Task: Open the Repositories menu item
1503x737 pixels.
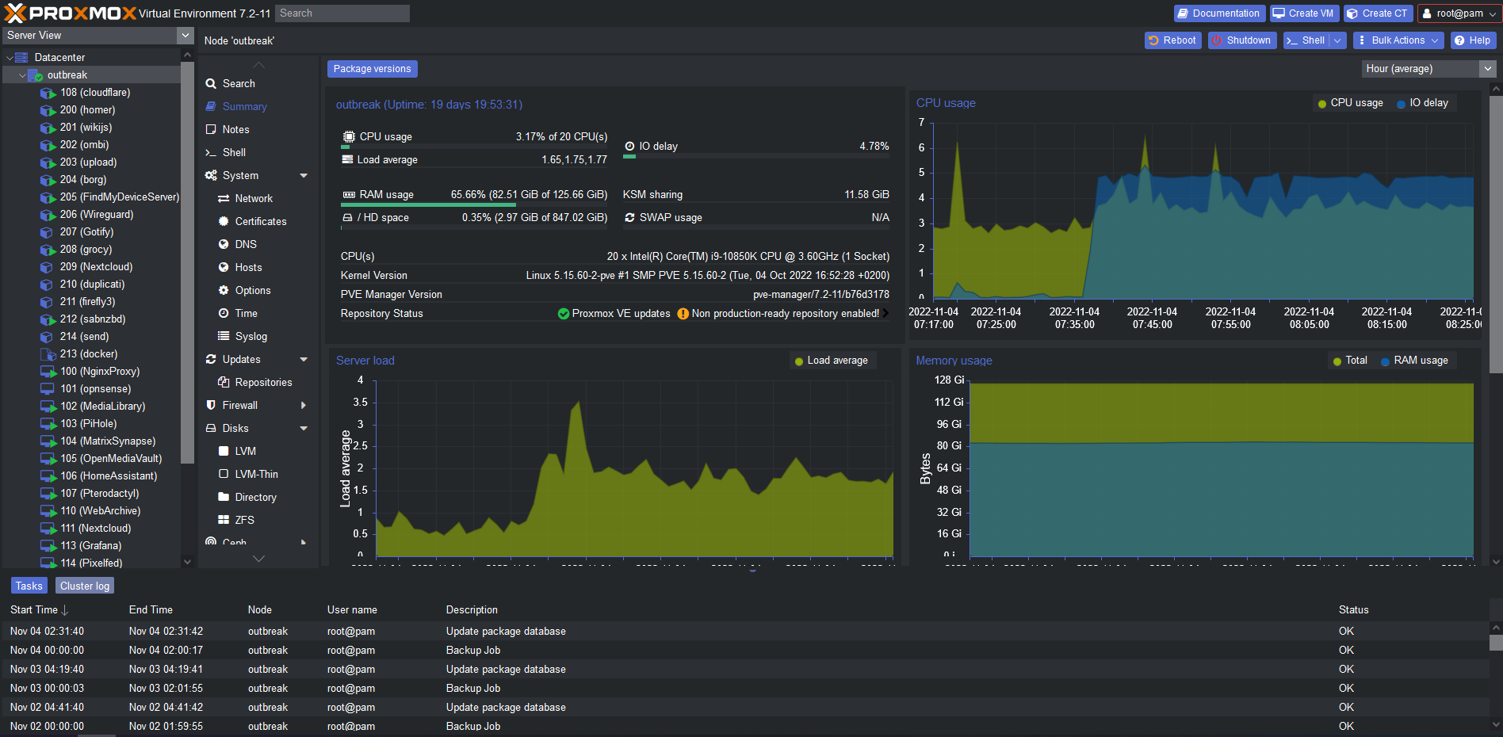Action: pyautogui.click(x=258, y=382)
